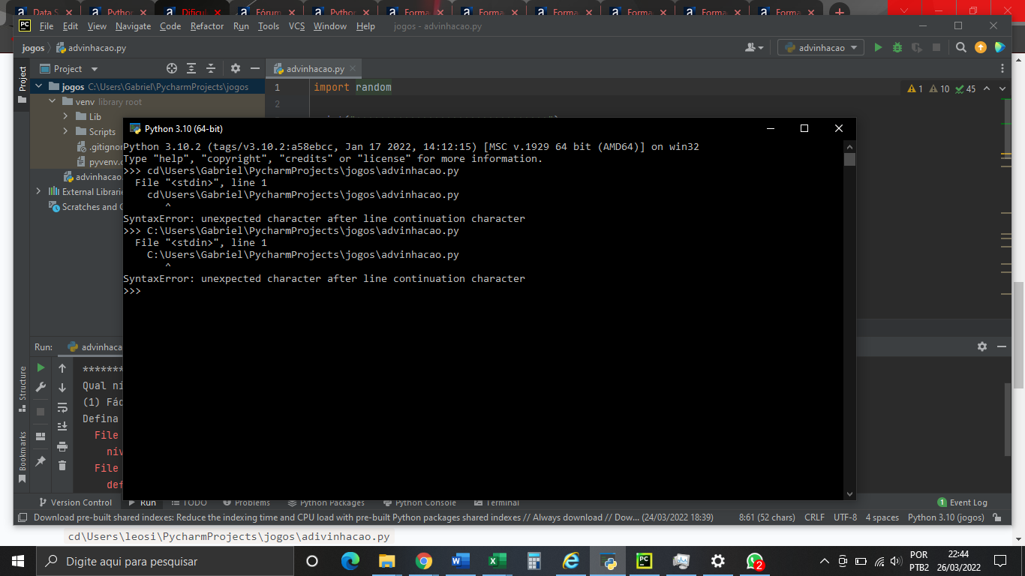
Task: Toggle tool window bars icon at status bar corner
Action: click(x=22, y=517)
